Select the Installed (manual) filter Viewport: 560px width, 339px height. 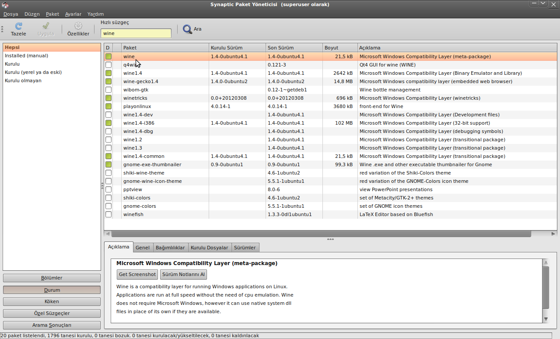52,56
